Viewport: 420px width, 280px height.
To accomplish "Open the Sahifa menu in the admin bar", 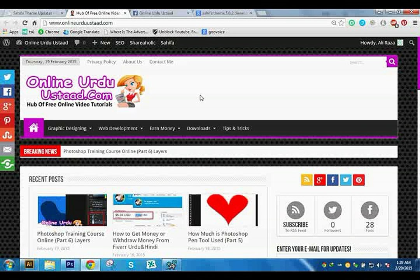I will coord(167,43).
